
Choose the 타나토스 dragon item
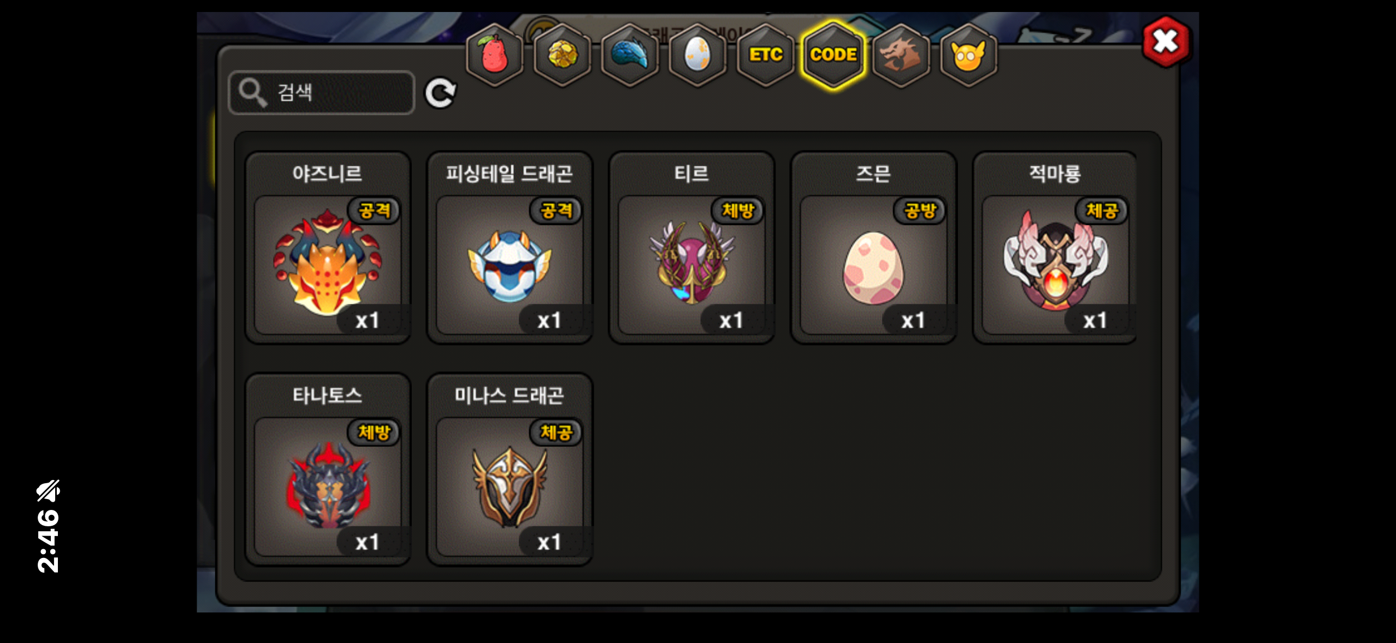328,469
